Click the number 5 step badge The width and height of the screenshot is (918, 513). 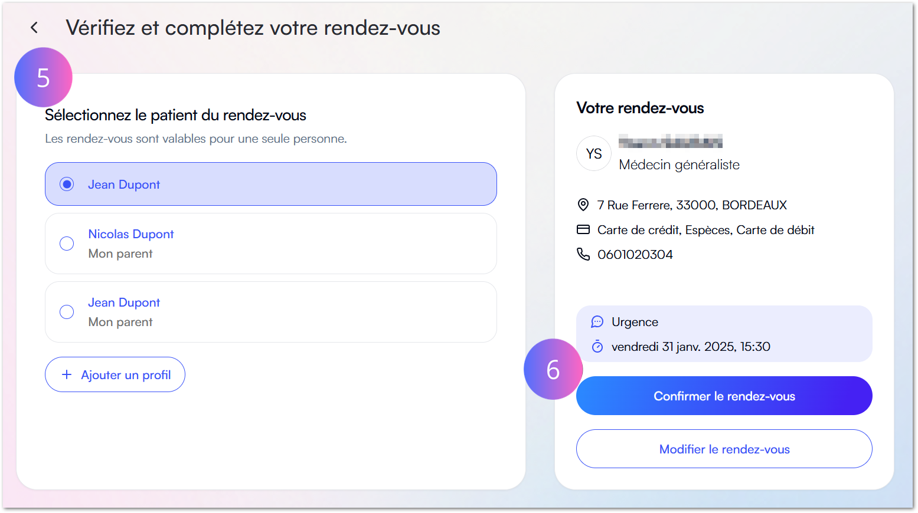(x=43, y=77)
